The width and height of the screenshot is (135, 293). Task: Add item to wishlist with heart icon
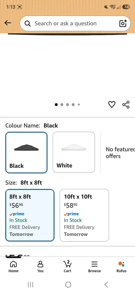[112, 104]
